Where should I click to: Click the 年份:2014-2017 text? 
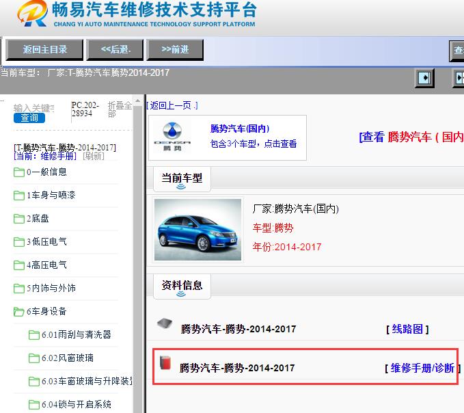[x=287, y=247]
